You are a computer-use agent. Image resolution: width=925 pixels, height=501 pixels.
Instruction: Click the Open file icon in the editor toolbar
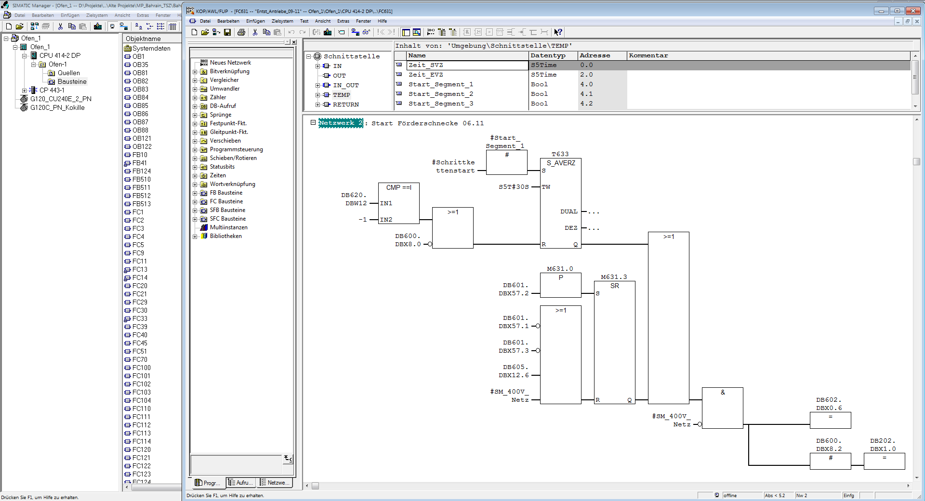pos(205,32)
